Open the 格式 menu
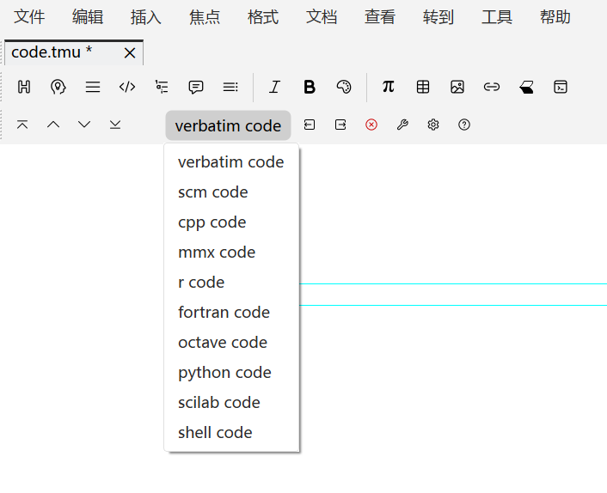Screen dimensions: 607x493 263,17
